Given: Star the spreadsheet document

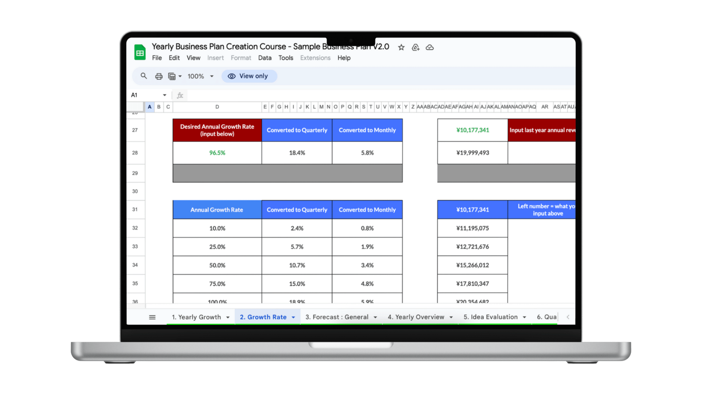Looking at the screenshot, I should point(401,47).
